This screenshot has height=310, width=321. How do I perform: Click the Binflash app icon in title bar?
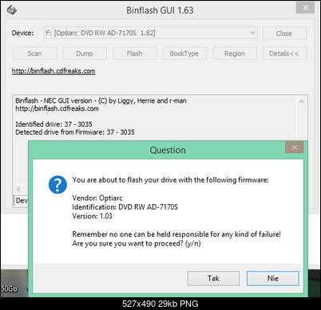tap(12, 10)
